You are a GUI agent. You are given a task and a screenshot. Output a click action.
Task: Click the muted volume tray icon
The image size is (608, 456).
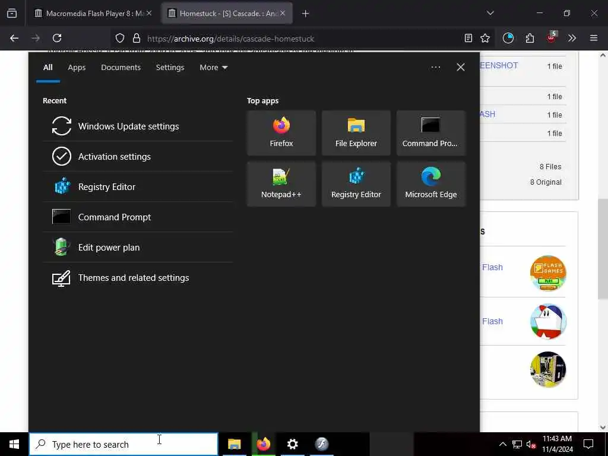(531, 444)
